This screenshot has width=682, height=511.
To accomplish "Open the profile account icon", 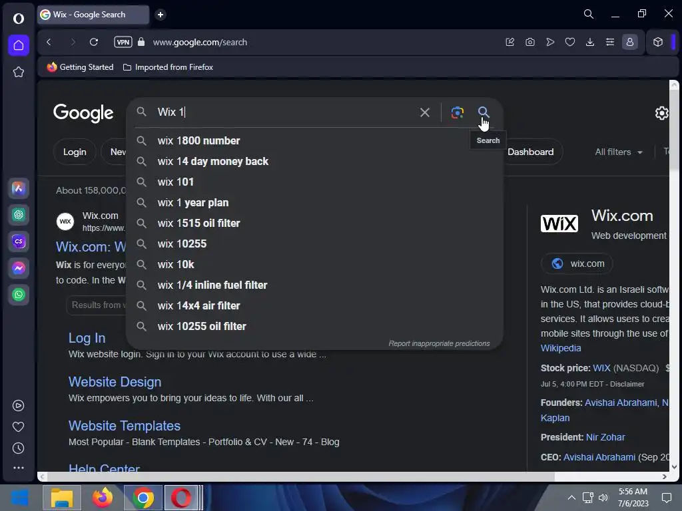I will tap(630, 42).
